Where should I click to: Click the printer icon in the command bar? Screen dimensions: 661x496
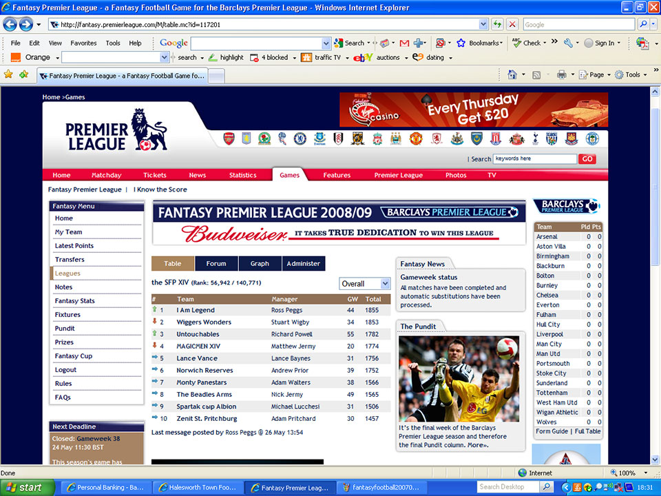click(561, 74)
